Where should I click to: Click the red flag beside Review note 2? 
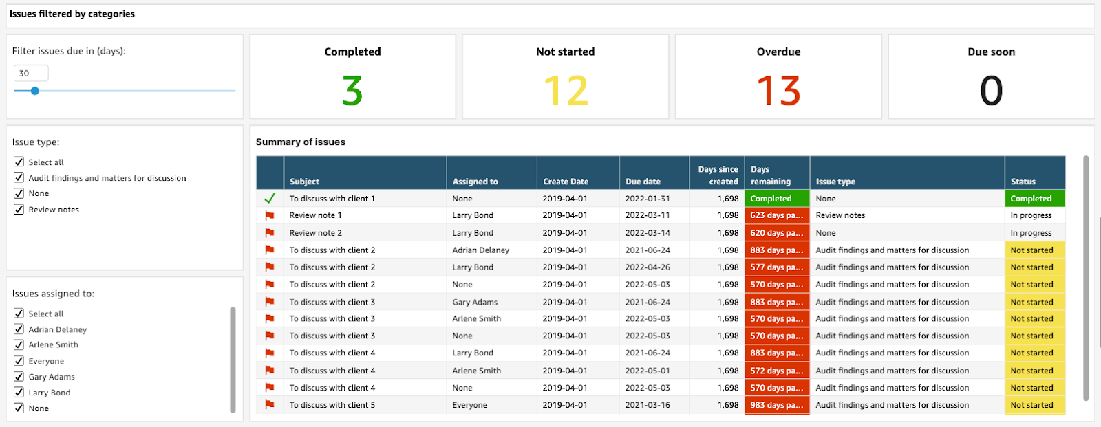270,233
